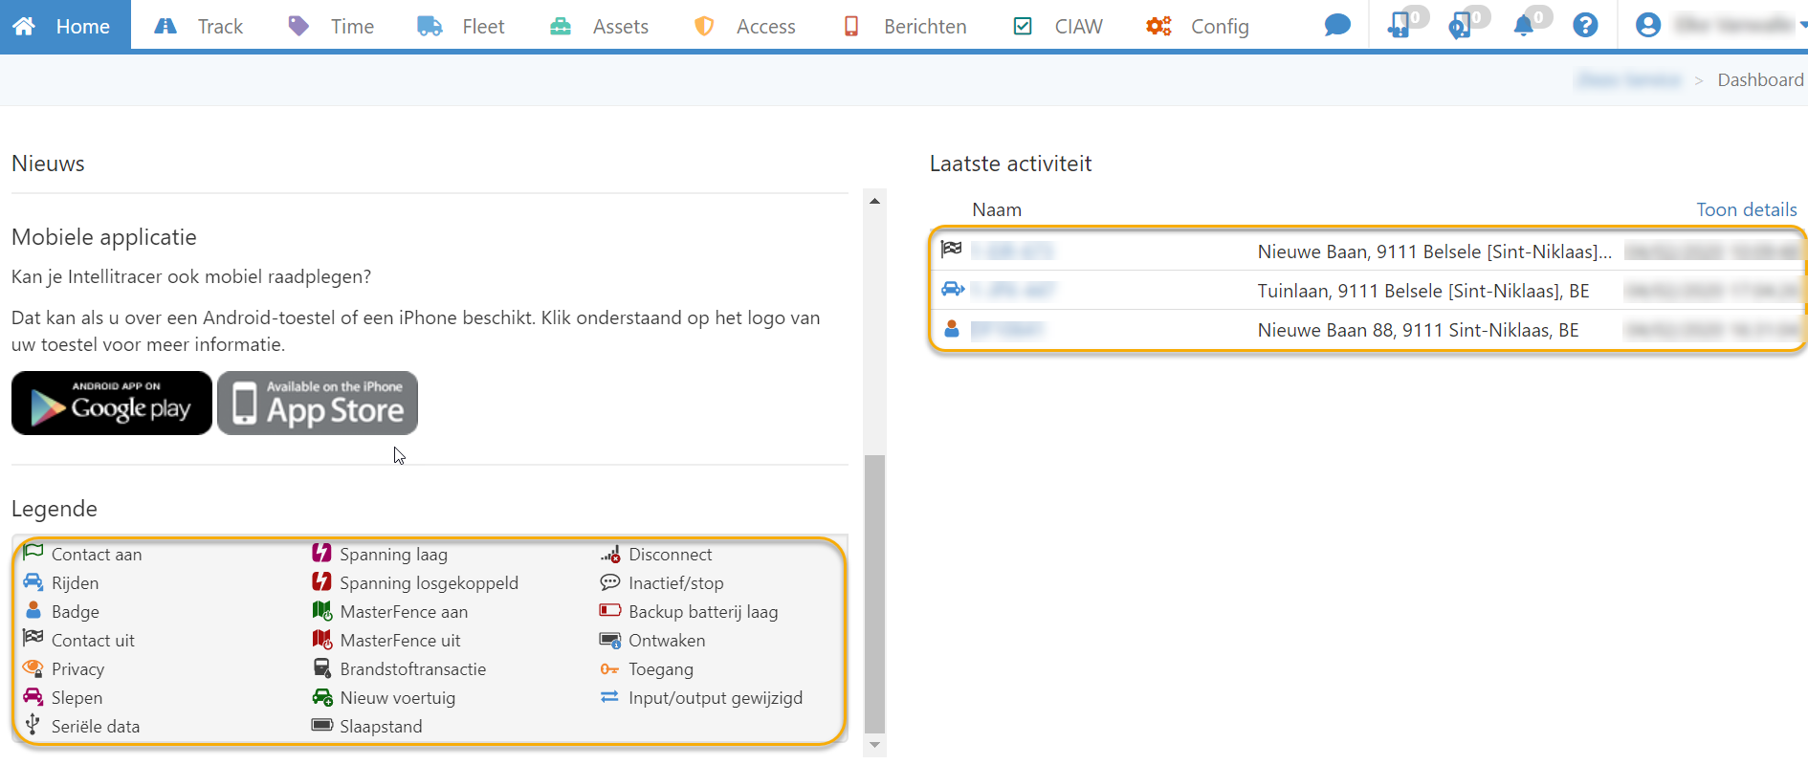Click the Toon details link
The height and width of the screenshot is (765, 1808).
tap(1746, 209)
